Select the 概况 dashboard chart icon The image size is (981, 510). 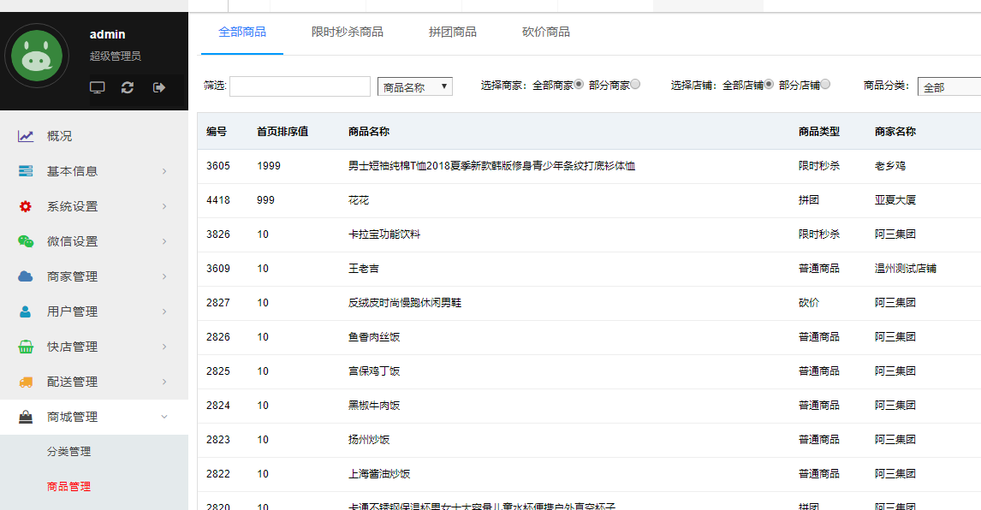pyautogui.click(x=27, y=135)
